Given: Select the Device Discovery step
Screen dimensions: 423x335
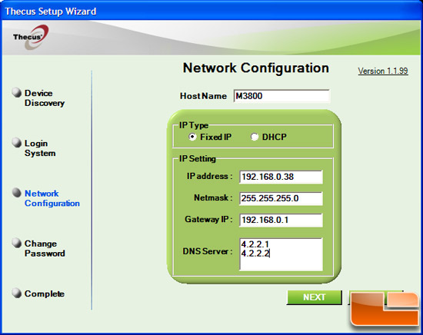Looking at the screenshot, I should [x=45, y=98].
